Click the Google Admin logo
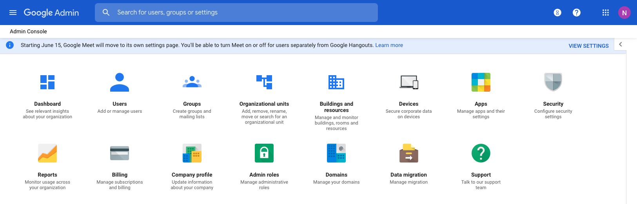This screenshot has width=637, height=204. point(51,13)
